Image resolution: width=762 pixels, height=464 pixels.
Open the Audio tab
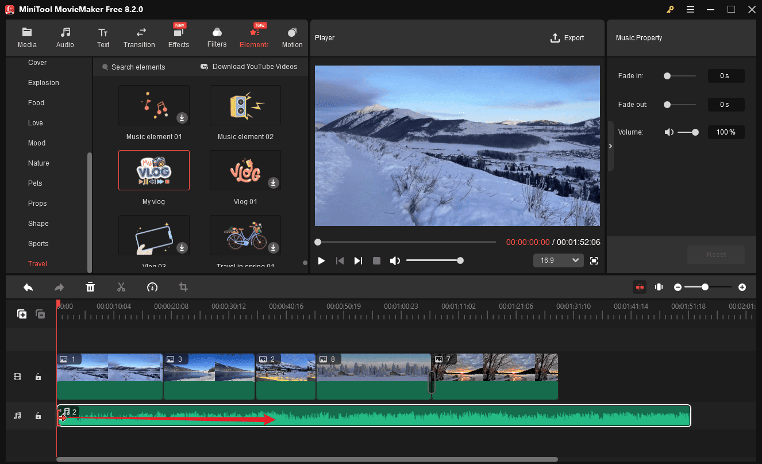coord(65,38)
